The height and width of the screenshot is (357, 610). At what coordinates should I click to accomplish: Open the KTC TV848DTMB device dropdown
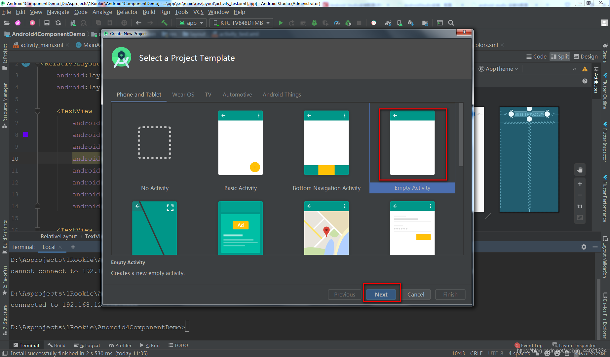tap(241, 23)
